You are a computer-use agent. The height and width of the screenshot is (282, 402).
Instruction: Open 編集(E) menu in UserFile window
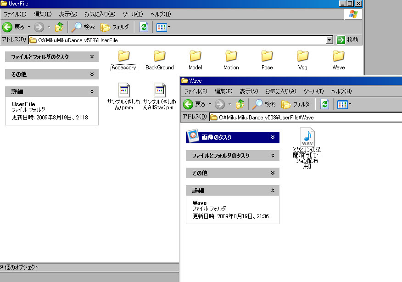click(43, 14)
